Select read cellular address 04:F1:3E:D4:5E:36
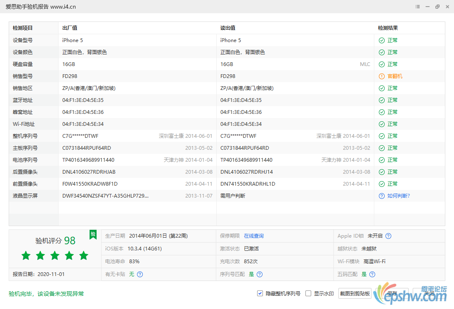454x309 pixels. click(241, 112)
